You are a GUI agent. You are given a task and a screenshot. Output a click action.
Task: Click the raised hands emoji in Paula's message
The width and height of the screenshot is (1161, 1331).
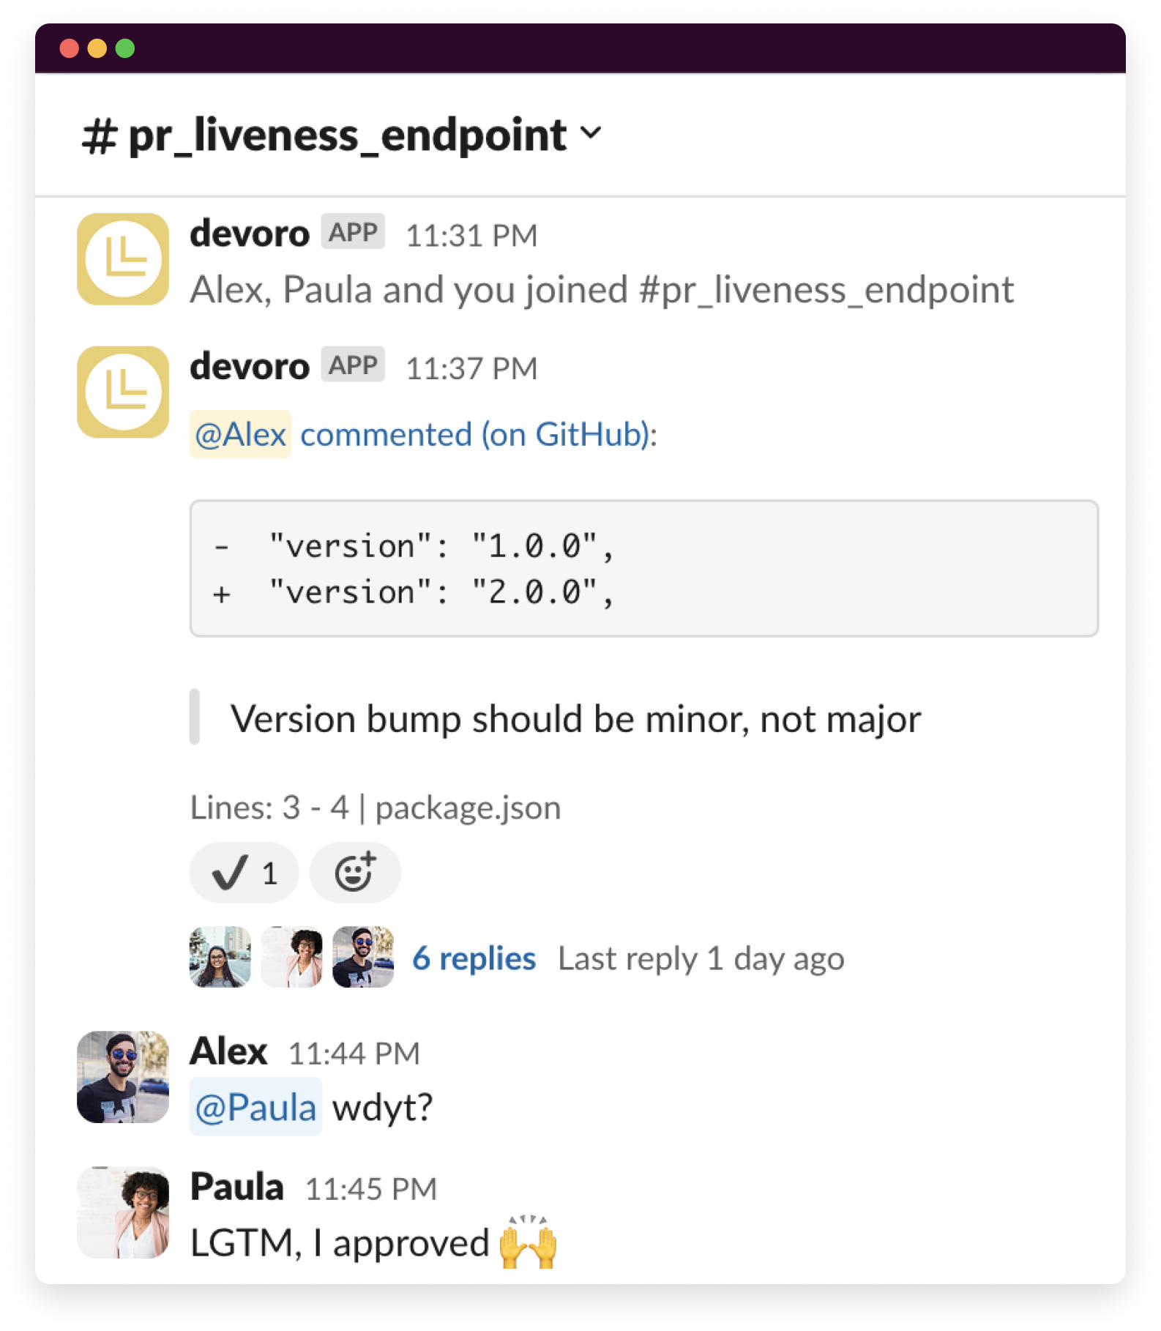(x=528, y=1242)
